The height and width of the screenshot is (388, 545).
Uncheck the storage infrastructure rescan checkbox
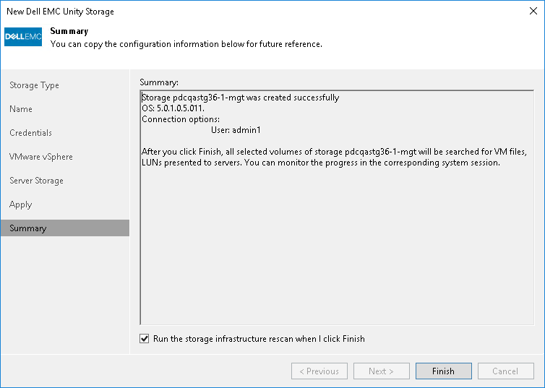(145, 338)
